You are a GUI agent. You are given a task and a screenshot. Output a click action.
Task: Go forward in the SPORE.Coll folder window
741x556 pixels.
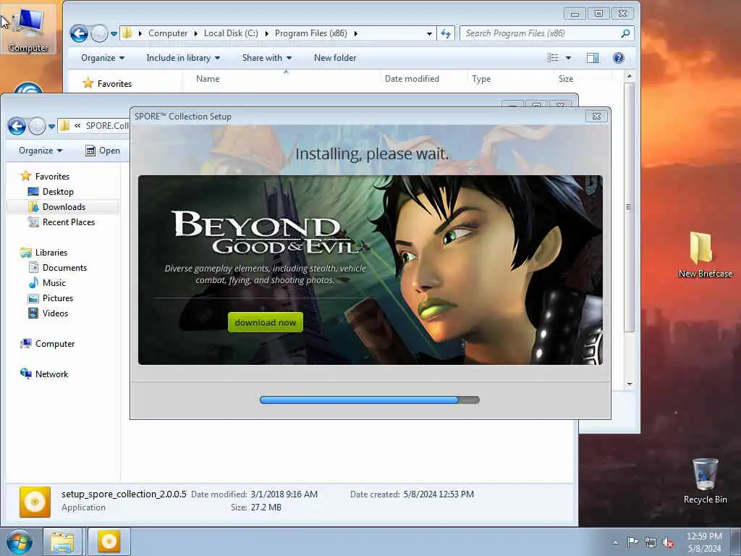pos(37,126)
